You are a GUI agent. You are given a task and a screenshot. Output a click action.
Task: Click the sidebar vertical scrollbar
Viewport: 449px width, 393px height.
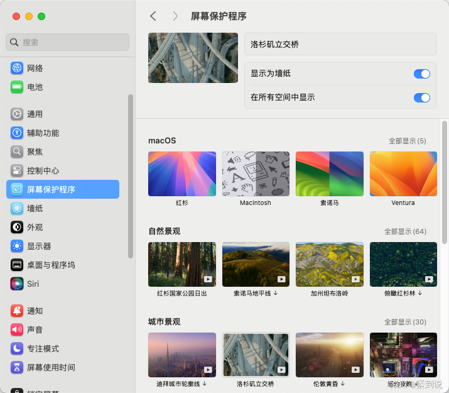click(131, 176)
